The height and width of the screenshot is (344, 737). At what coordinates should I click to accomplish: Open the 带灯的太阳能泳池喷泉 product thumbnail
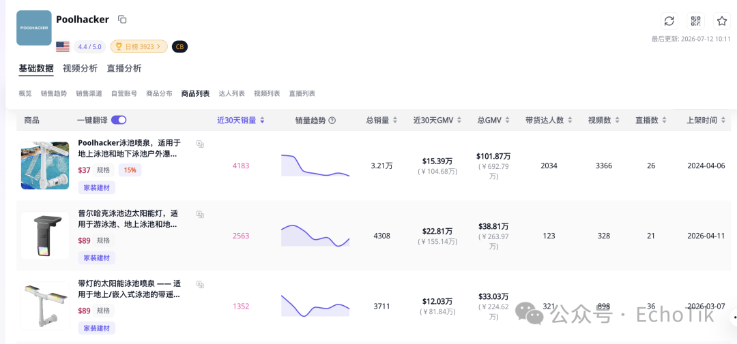click(x=45, y=306)
